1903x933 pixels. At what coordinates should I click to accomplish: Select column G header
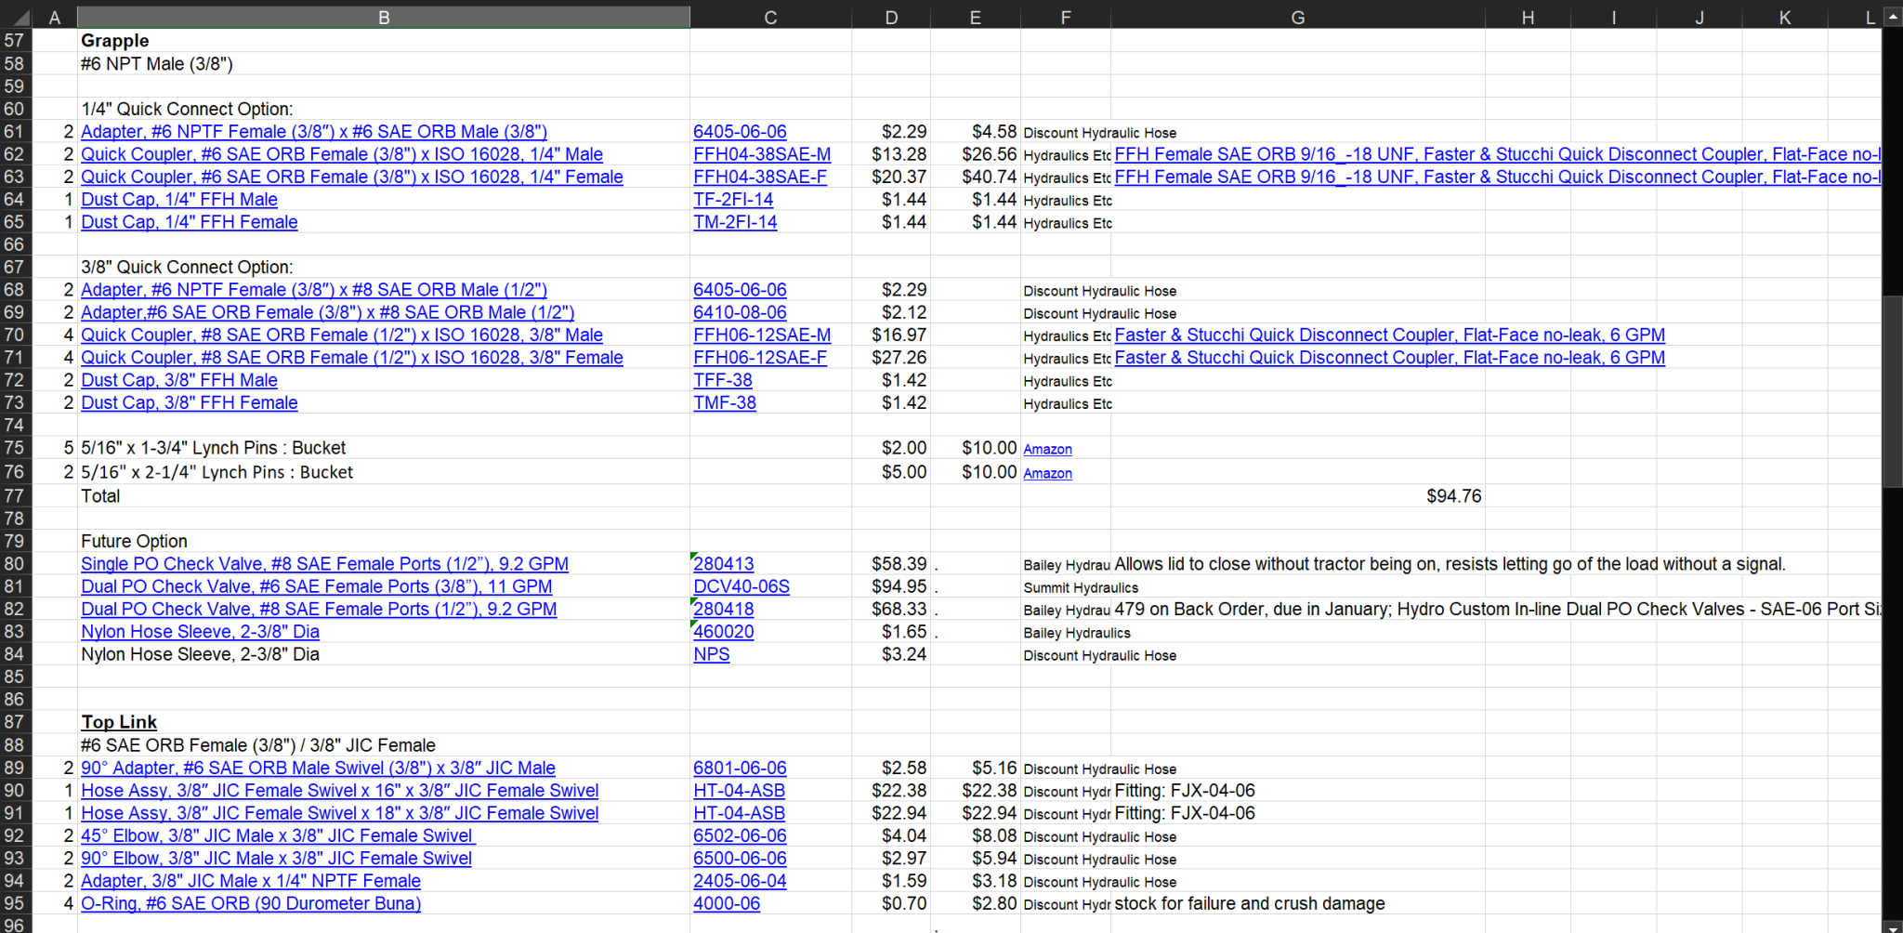(1297, 17)
